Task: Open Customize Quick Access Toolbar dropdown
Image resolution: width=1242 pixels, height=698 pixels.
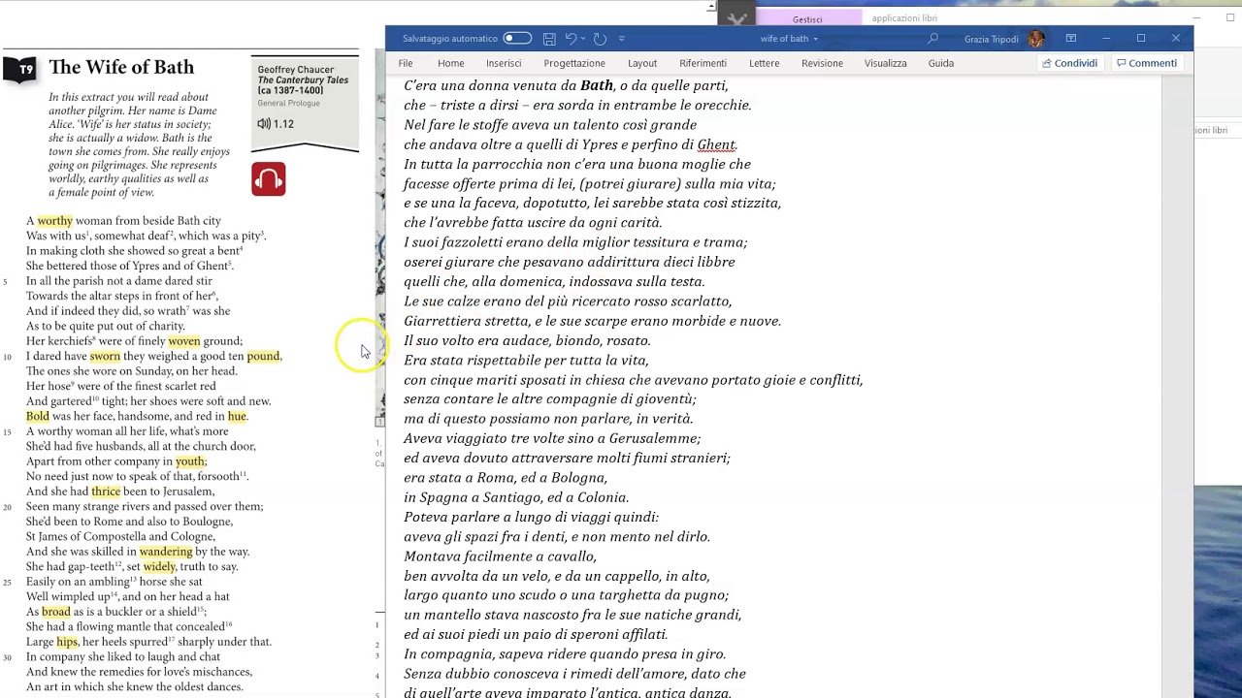Action: tap(621, 39)
